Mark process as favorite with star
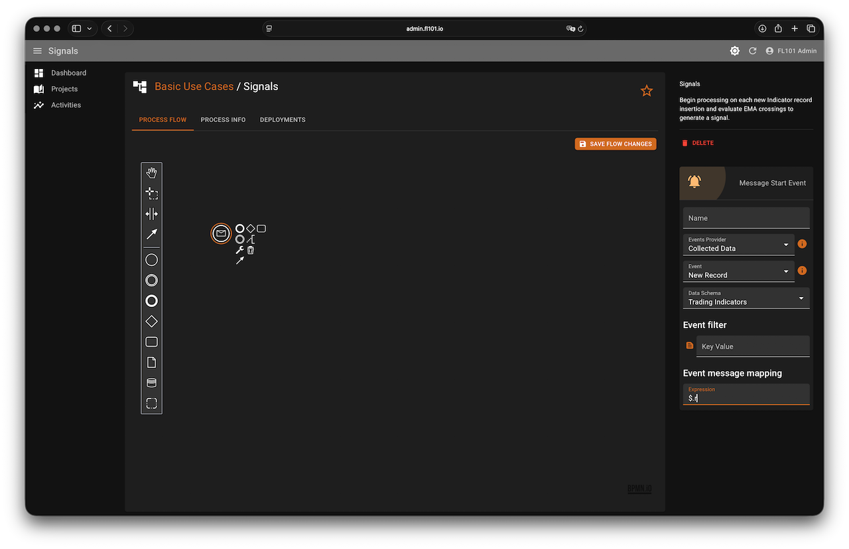The width and height of the screenshot is (849, 549). pyautogui.click(x=647, y=91)
